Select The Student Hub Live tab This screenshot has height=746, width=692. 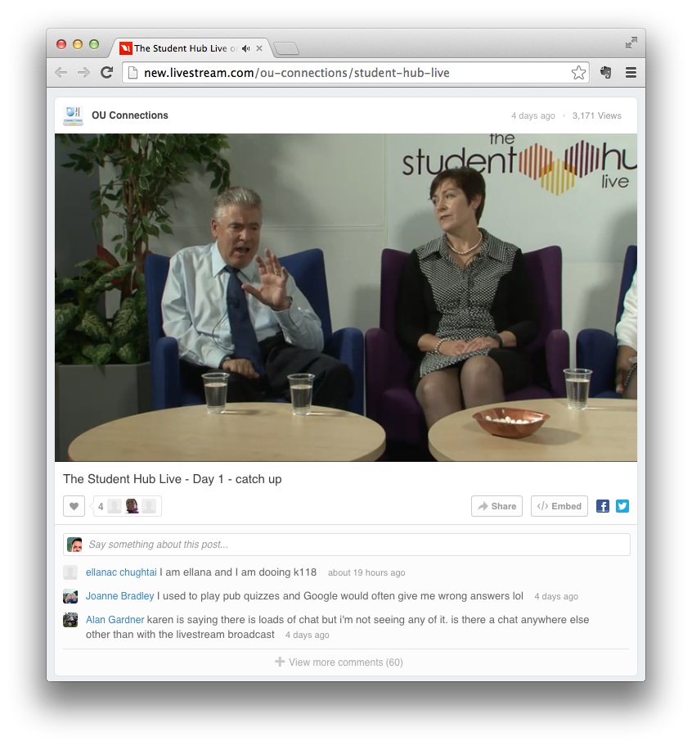point(180,48)
